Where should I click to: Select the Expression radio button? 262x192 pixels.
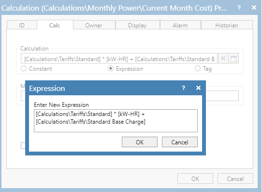111,68
